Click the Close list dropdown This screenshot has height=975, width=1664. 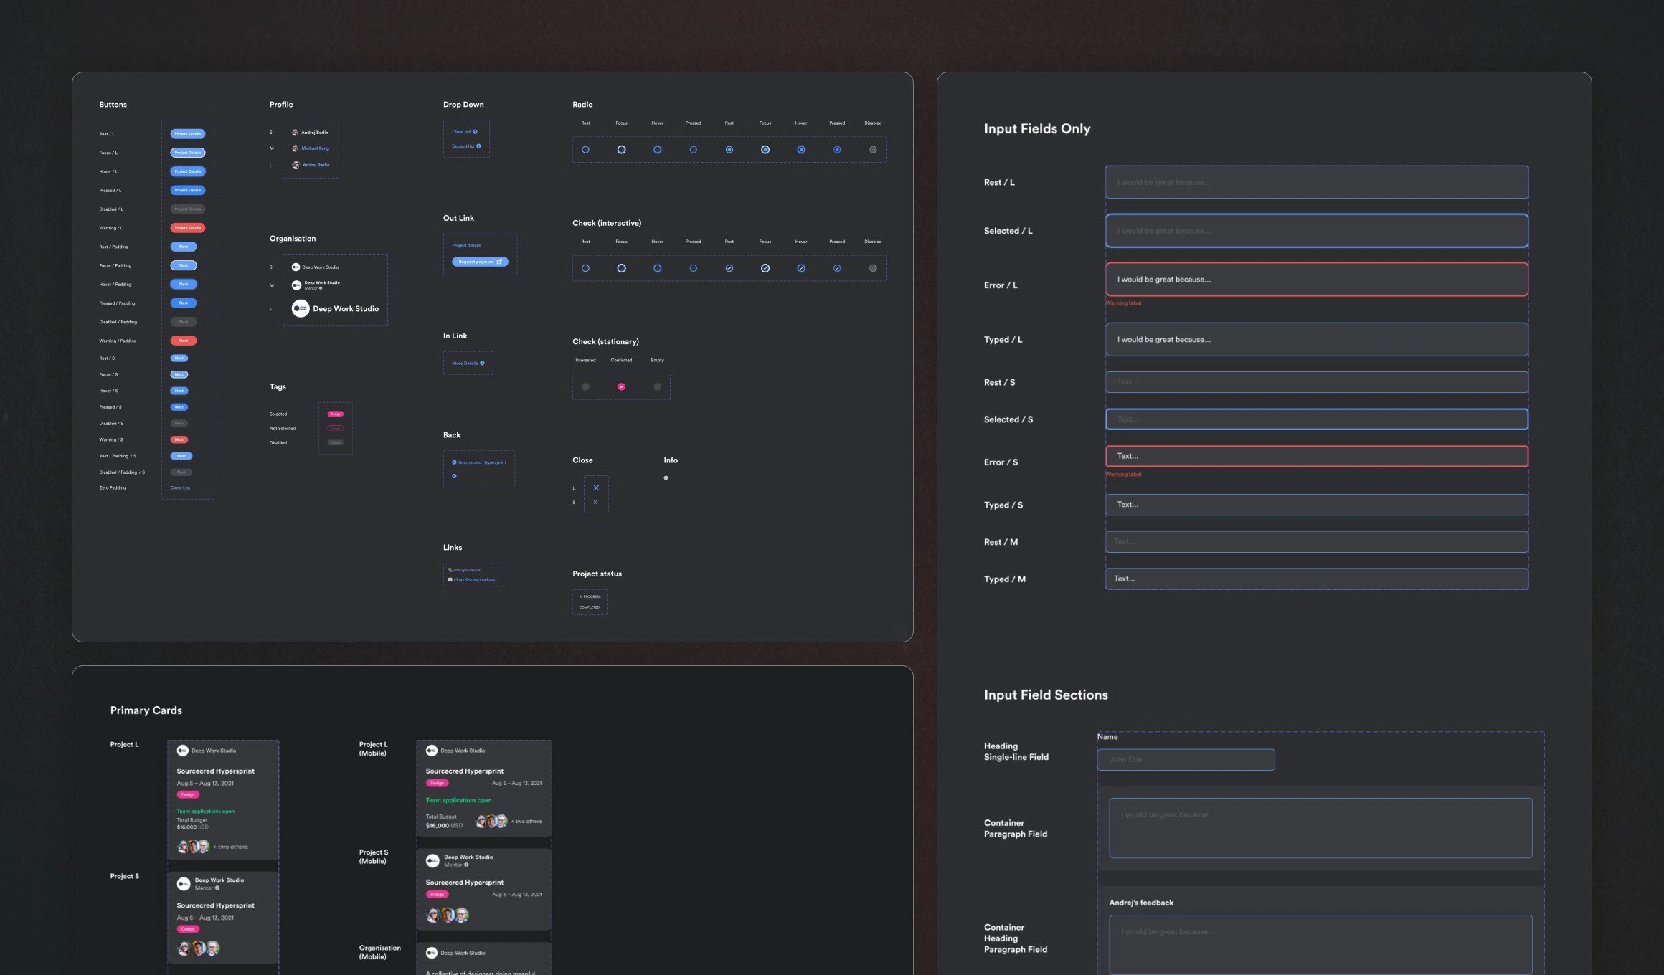click(464, 132)
